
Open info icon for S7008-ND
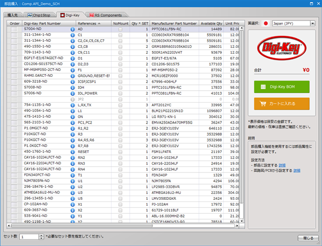72,88
